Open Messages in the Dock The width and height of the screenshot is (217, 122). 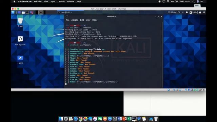coord(90,119)
